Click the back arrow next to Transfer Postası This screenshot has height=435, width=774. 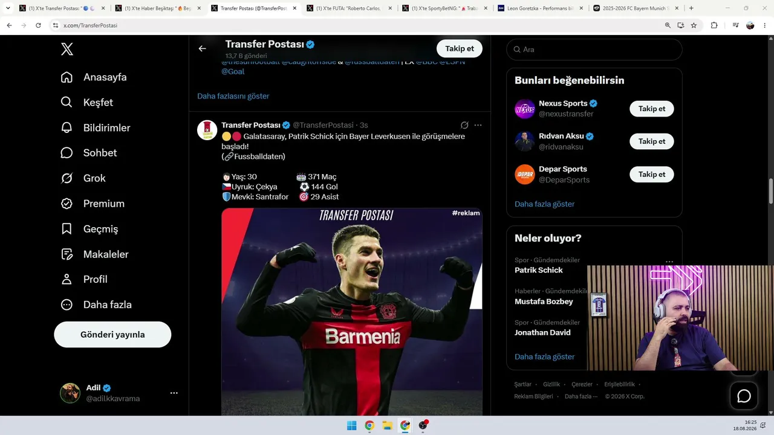pos(202,48)
